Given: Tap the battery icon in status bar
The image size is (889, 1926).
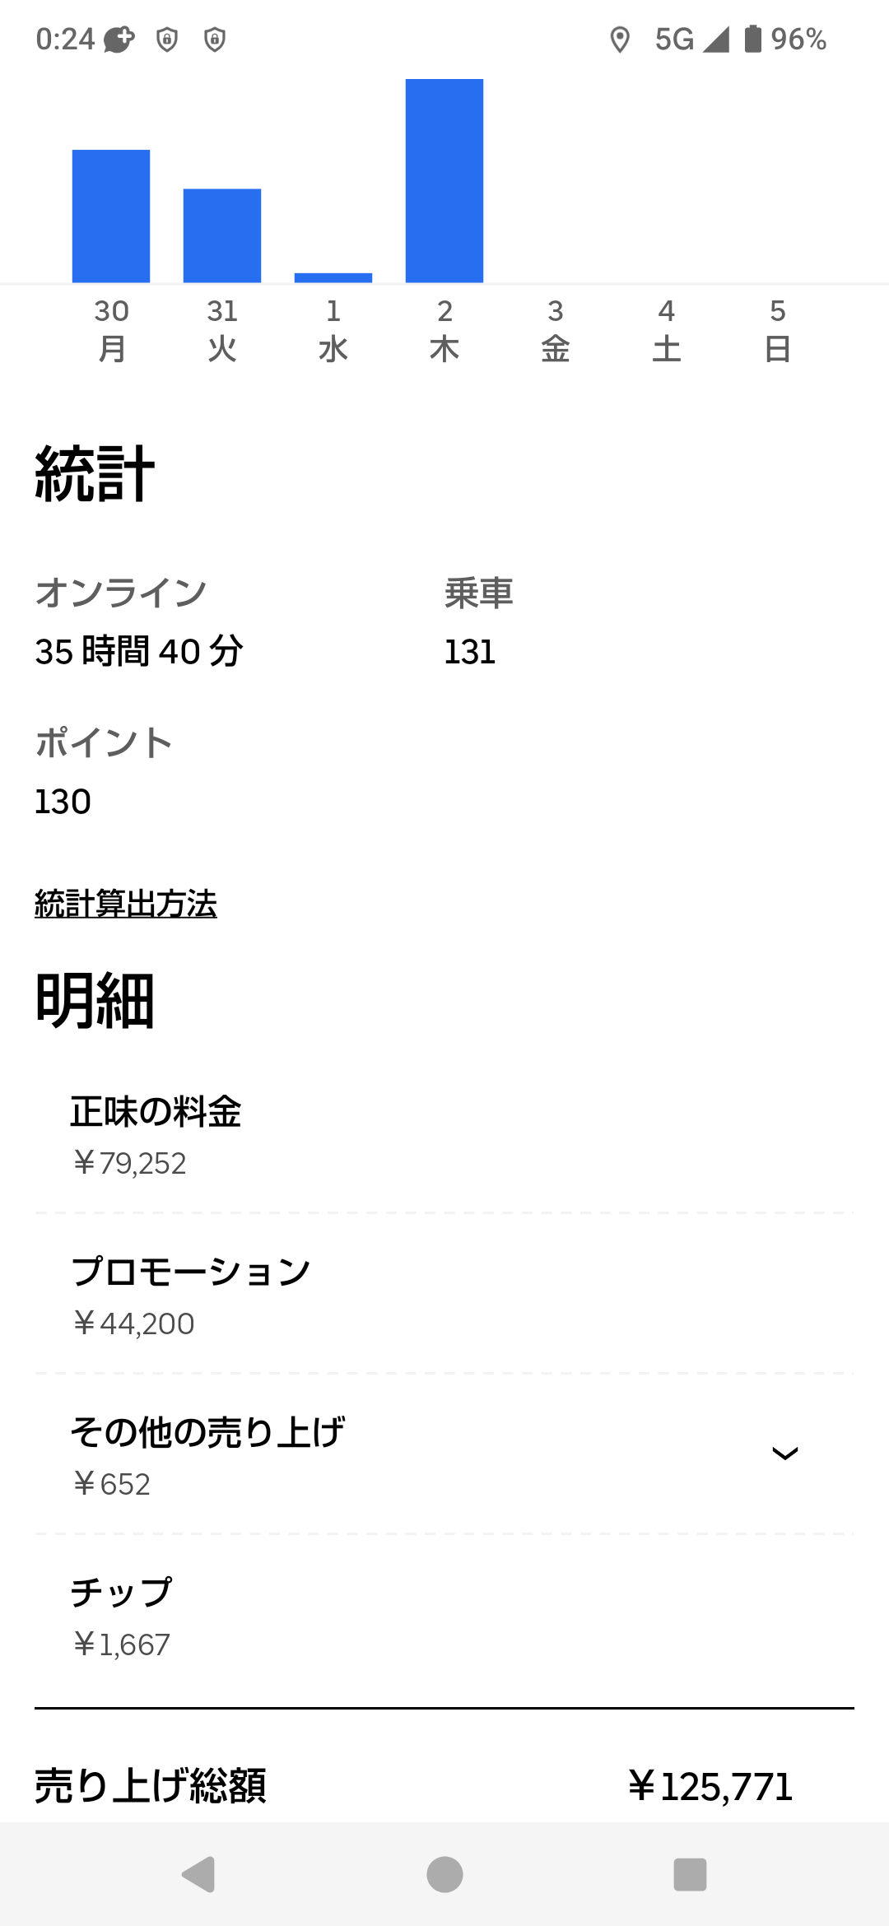Looking at the screenshot, I should (x=752, y=39).
